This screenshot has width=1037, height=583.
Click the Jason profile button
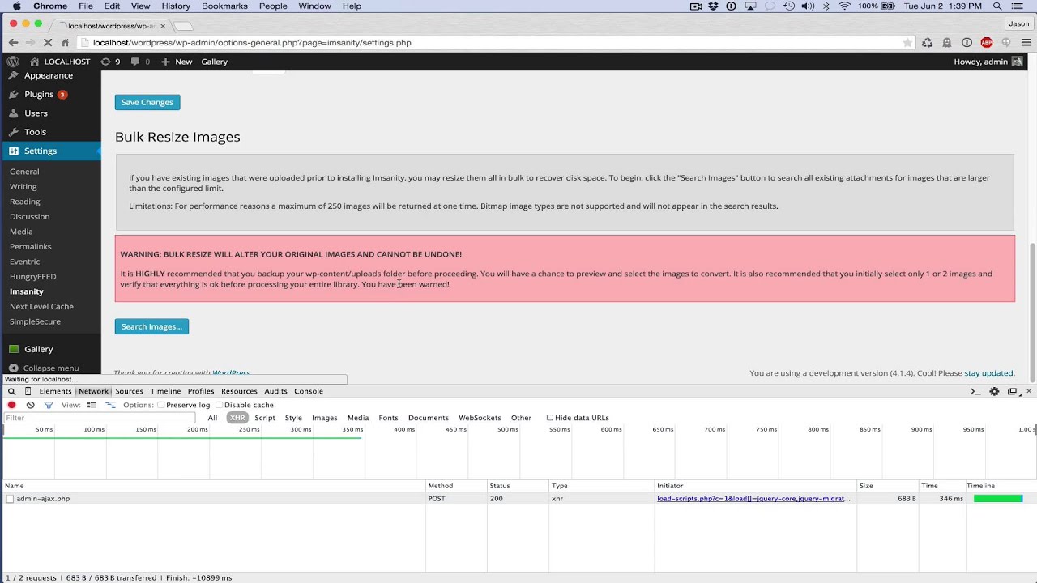coord(1018,23)
